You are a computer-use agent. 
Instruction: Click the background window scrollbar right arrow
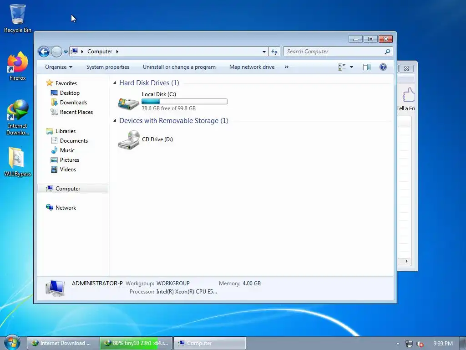[406, 261]
